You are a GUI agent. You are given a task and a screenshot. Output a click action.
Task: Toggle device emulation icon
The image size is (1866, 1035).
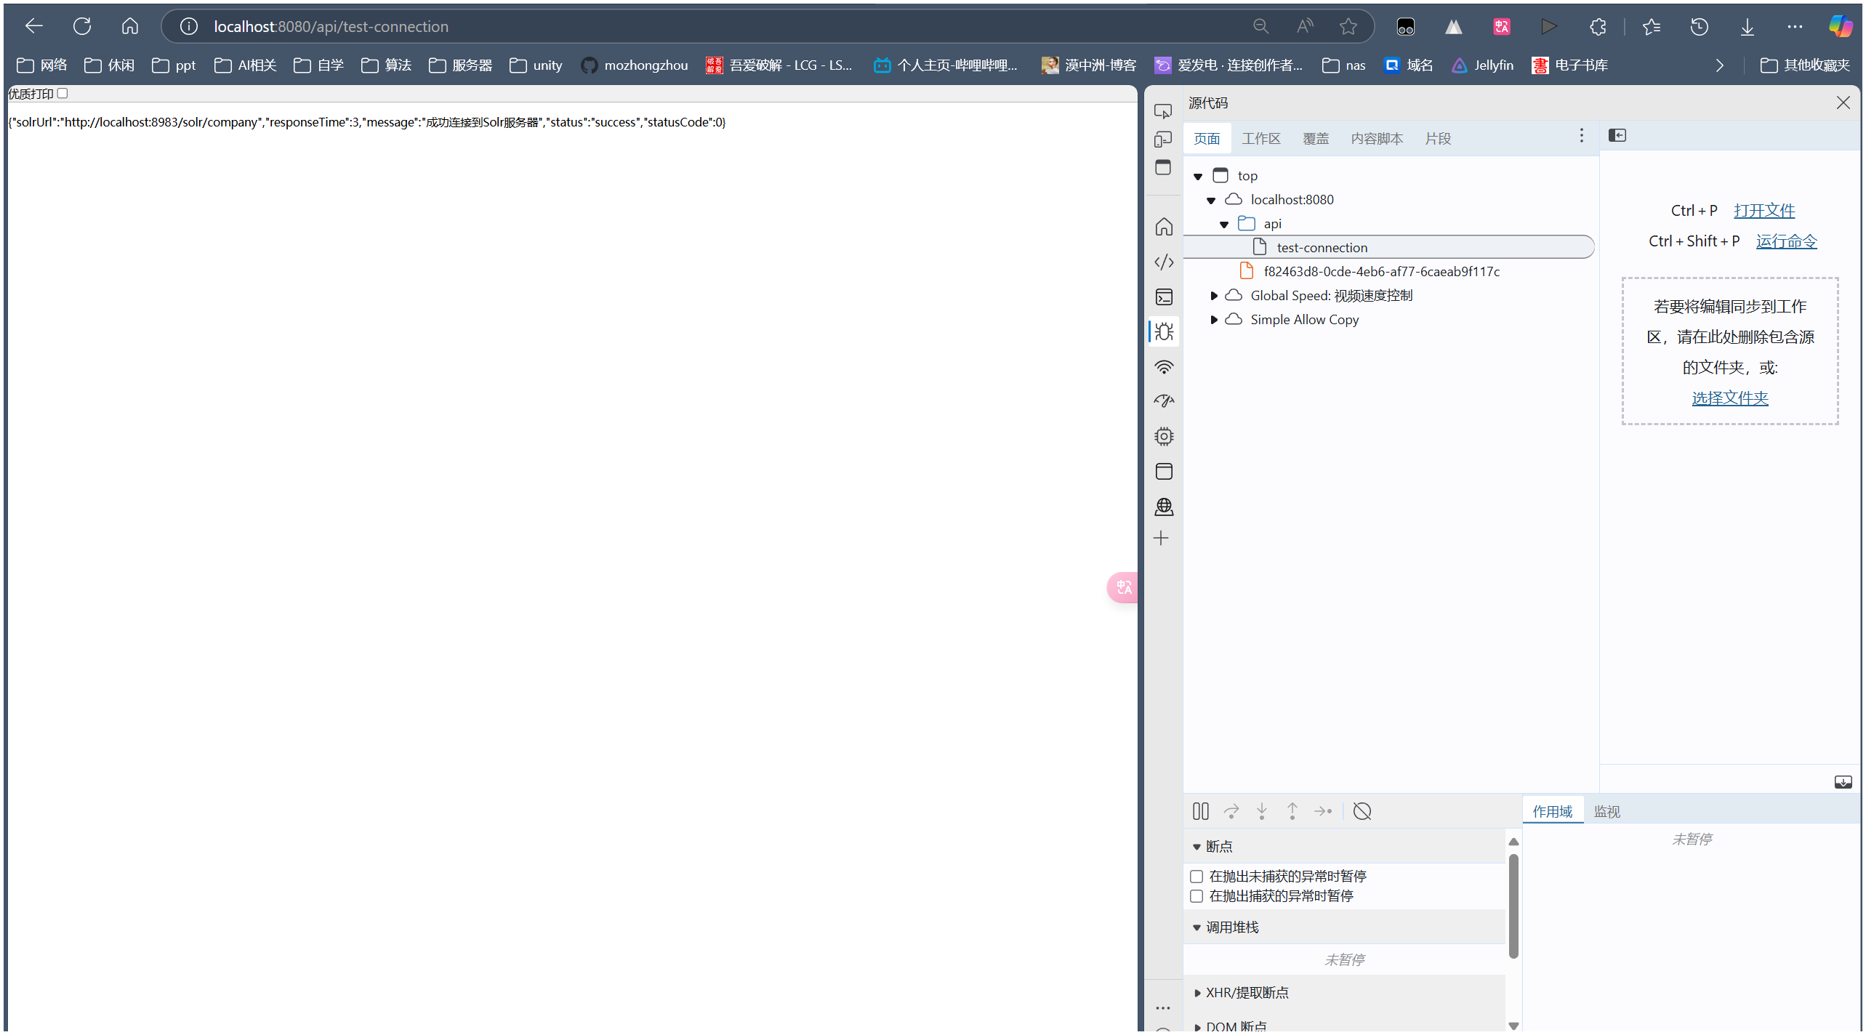(x=1163, y=139)
